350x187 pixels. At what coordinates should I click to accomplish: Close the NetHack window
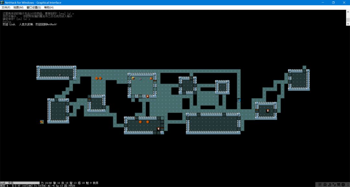[x=344, y=3]
